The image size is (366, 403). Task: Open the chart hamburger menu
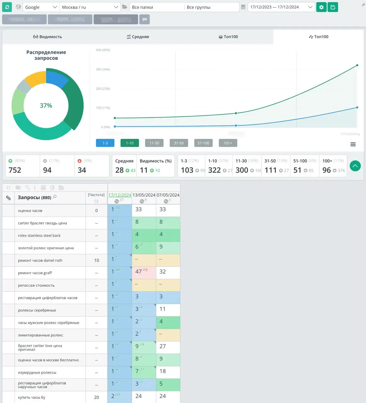[353, 144]
